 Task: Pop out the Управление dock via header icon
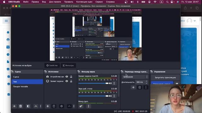tap(151, 72)
